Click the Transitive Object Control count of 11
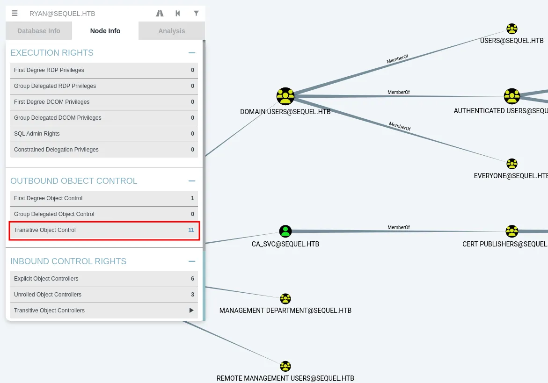Viewport: 548px width, 383px height. 191,230
